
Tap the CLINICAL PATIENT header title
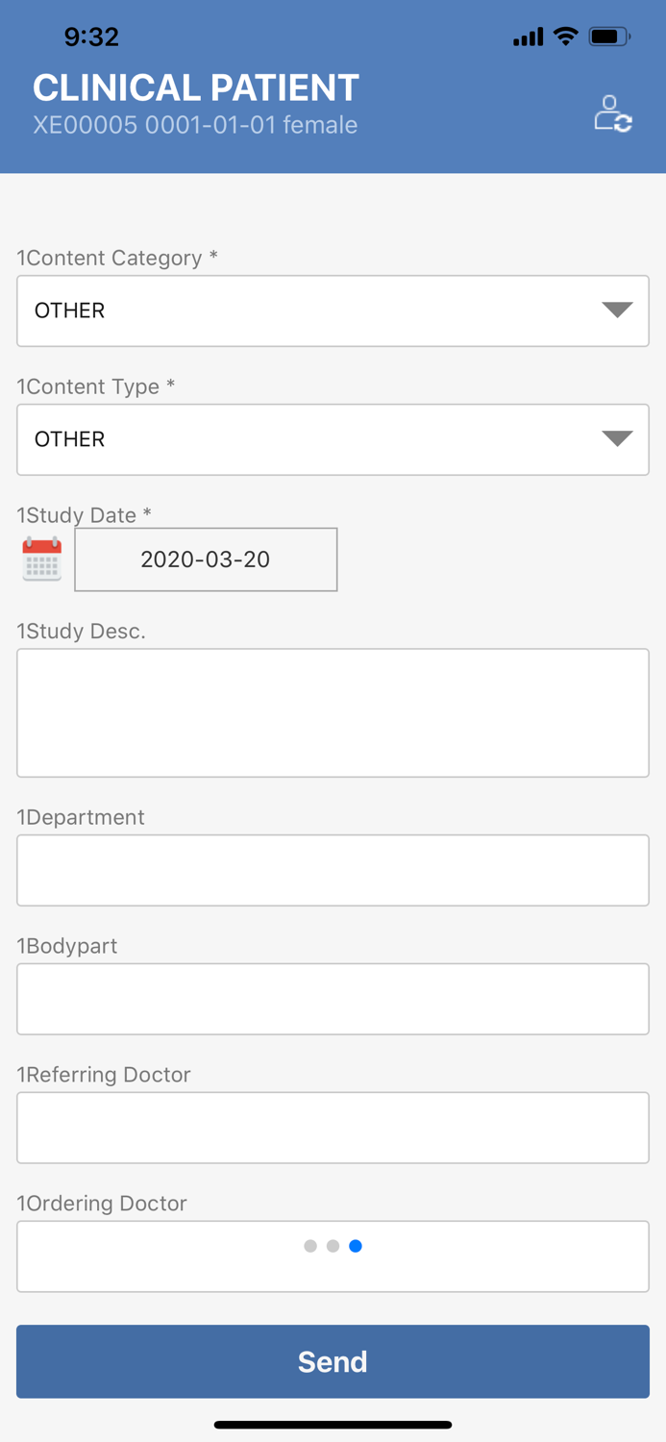[x=196, y=87]
